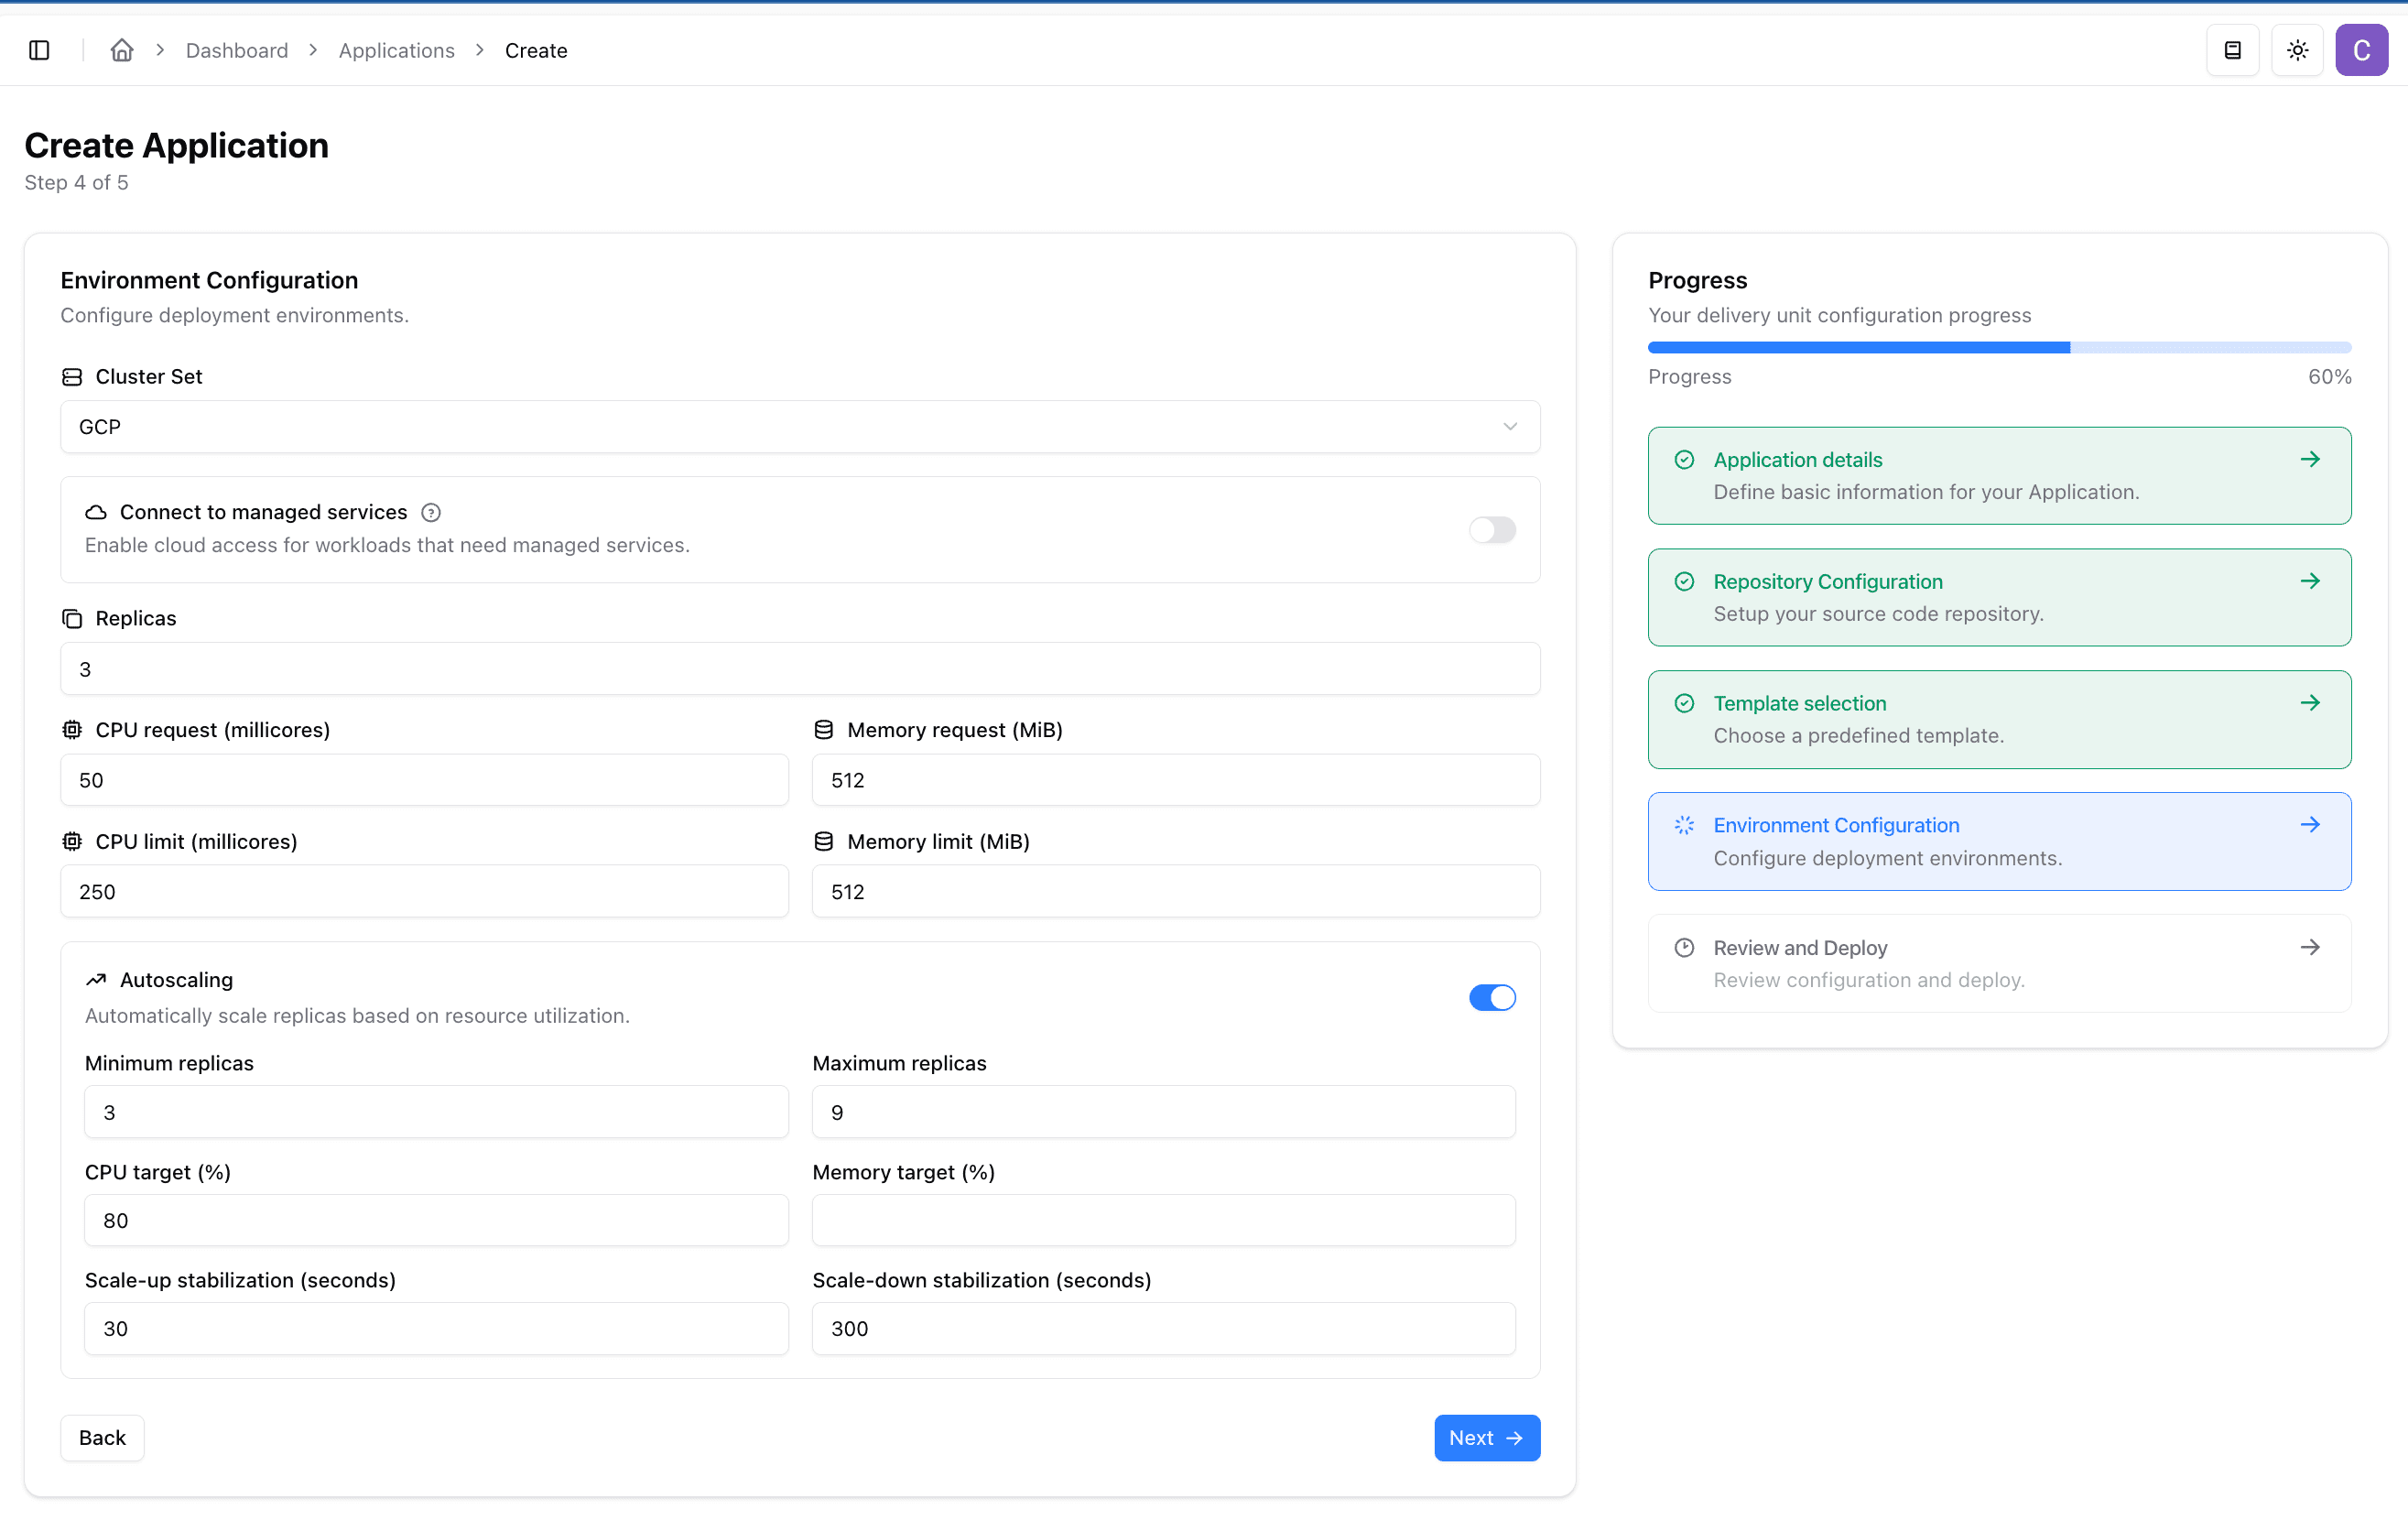
Task: Go to home via house icon
Action: 122,50
